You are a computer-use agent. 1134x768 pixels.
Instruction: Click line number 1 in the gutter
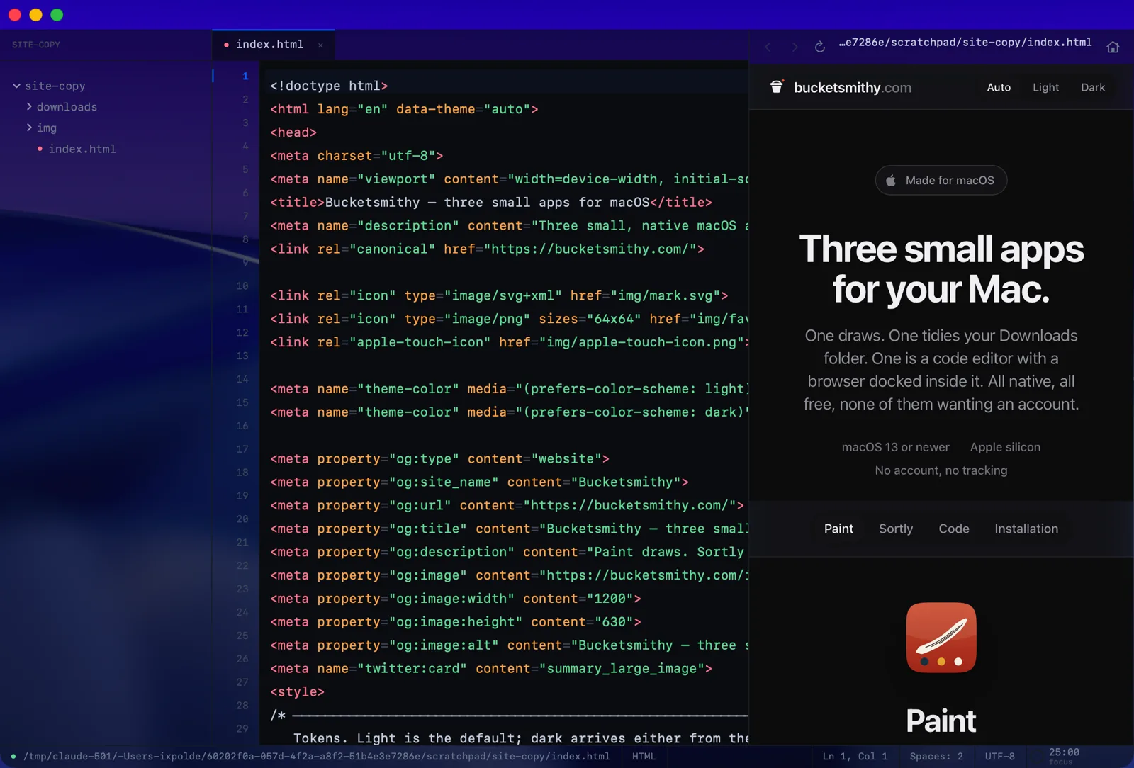(245, 77)
